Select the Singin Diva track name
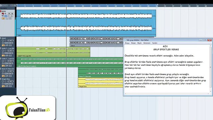The image size is (213, 120). click(6, 79)
